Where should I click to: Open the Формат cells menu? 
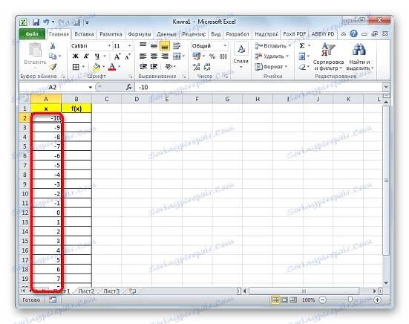coord(271,67)
